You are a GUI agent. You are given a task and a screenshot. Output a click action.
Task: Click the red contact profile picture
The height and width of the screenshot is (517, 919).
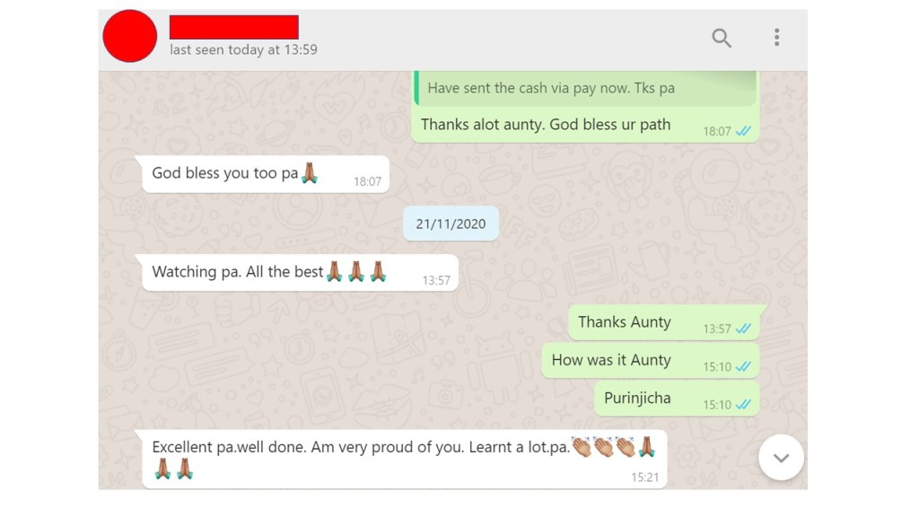(x=129, y=36)
